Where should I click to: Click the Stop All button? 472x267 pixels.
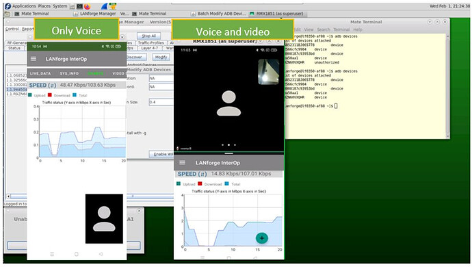pos(149,36)
